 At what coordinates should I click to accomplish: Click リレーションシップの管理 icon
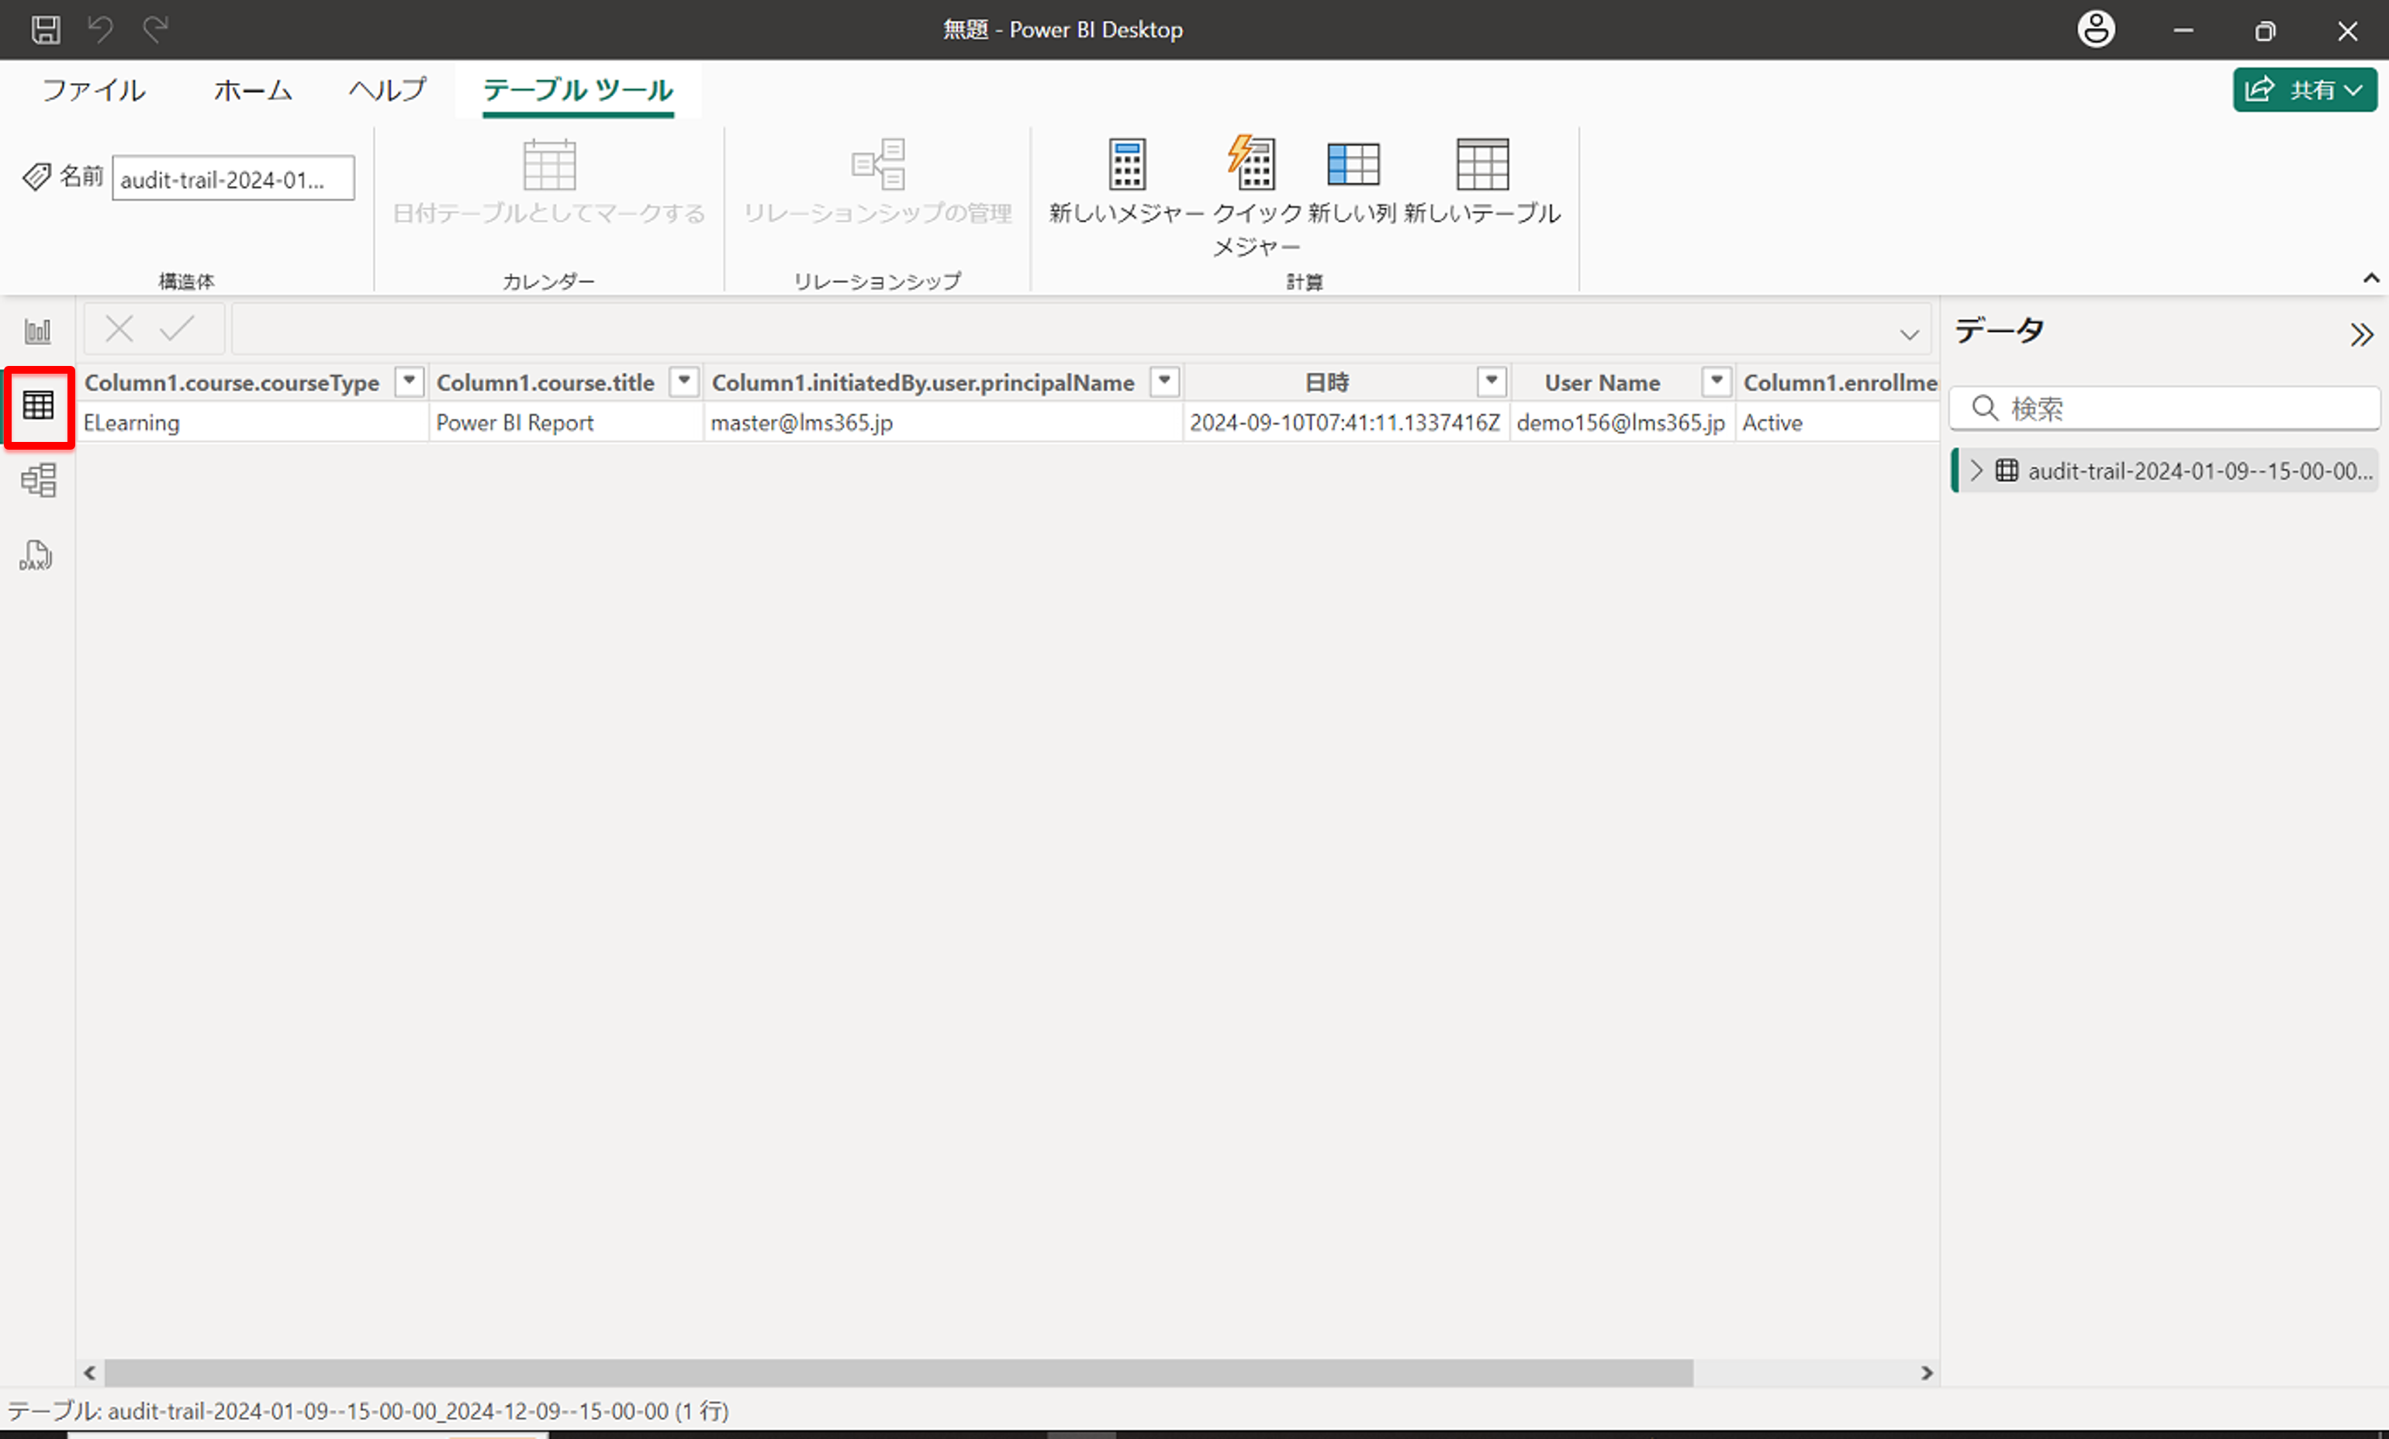(878, 164)
